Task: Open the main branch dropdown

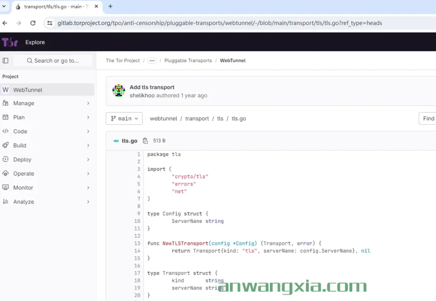Action: [124, 119]
